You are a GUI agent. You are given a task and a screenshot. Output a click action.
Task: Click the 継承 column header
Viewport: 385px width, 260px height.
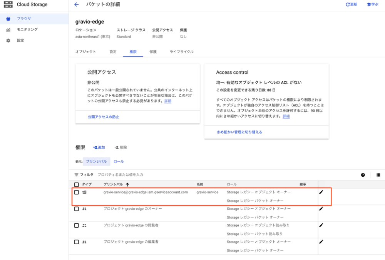303,184
